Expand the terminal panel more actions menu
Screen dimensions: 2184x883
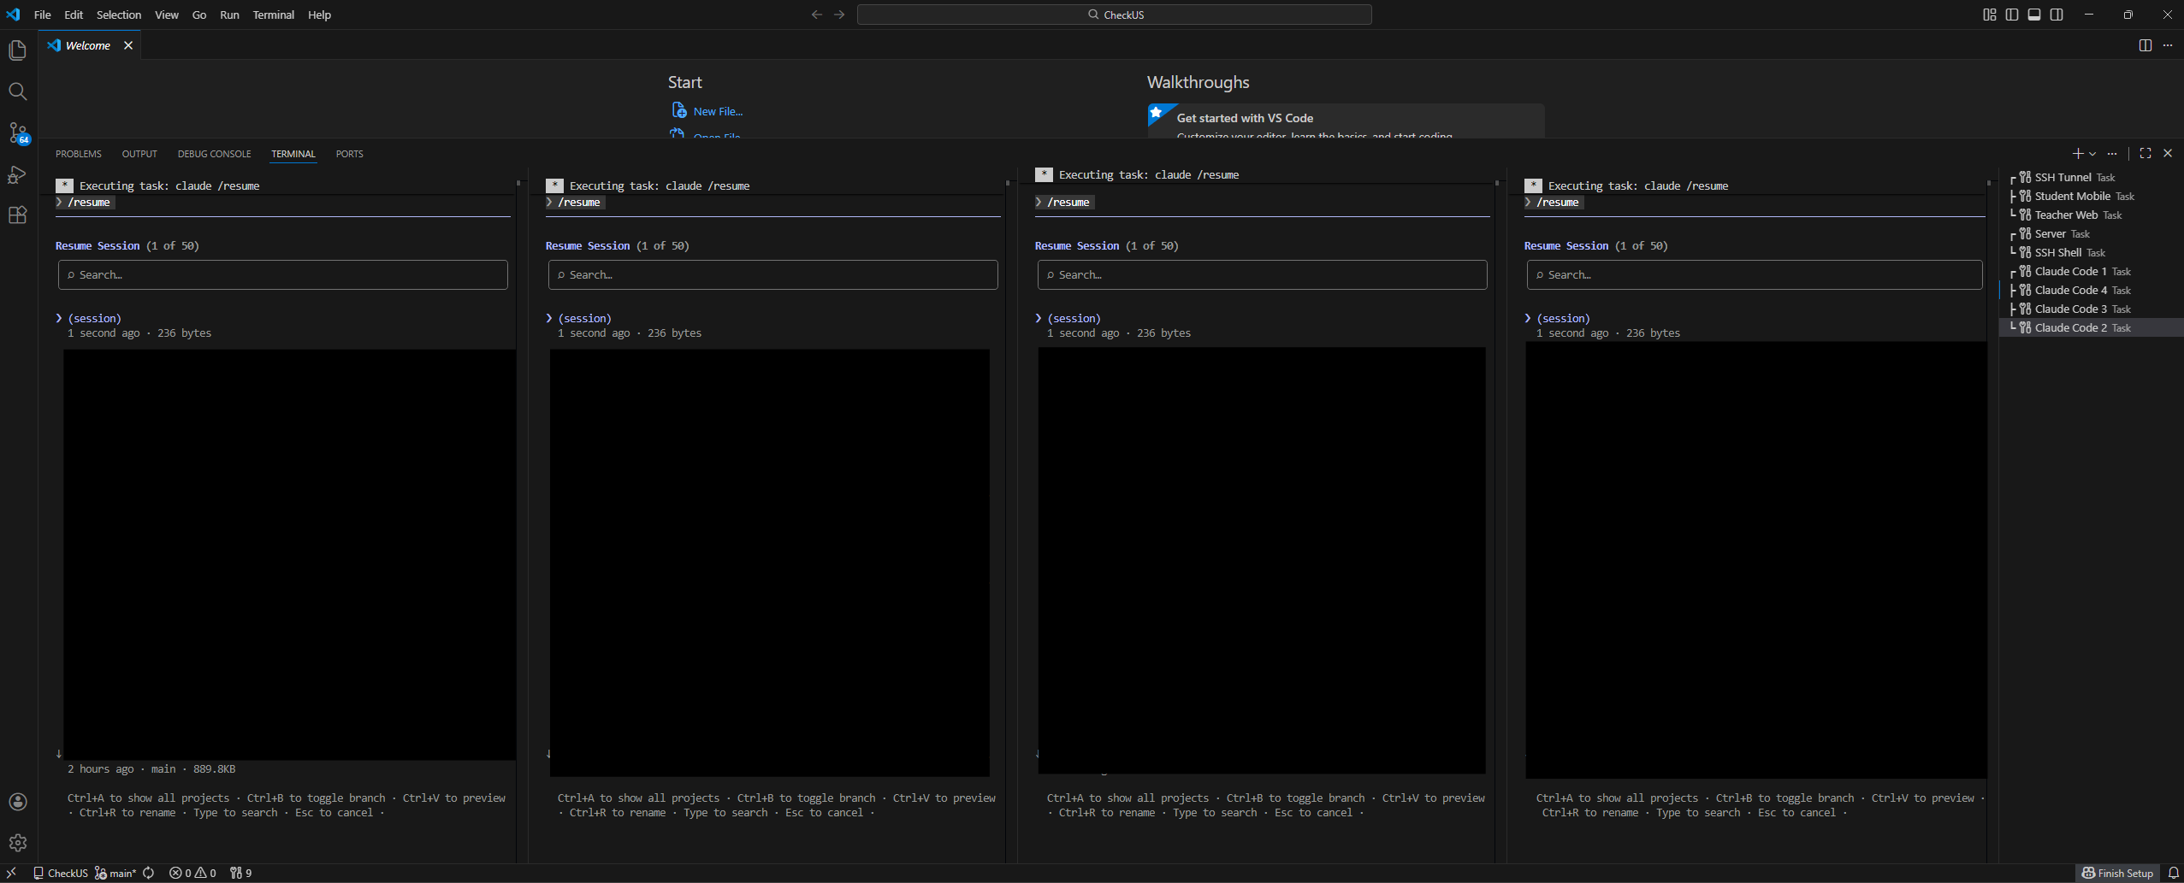(2112, 154)
